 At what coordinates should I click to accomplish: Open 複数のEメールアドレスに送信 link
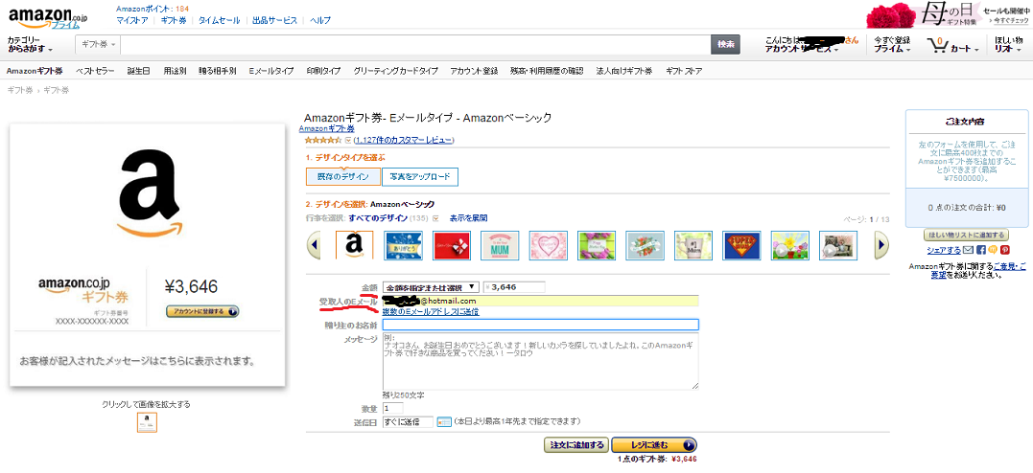431,312
